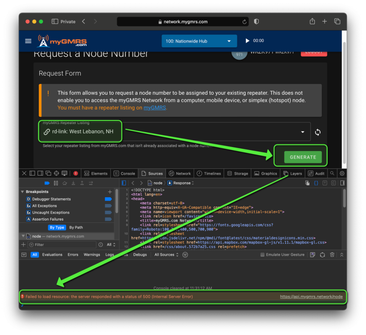The image size is (366, 335).
Task: Open Web Inspector settings gear
Action: [342, 173]
